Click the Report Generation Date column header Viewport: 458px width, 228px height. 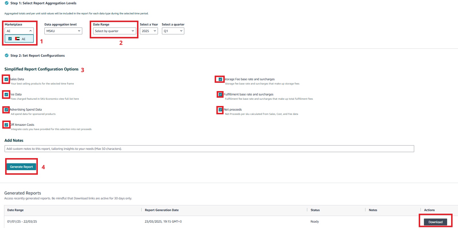pos(162,210)
